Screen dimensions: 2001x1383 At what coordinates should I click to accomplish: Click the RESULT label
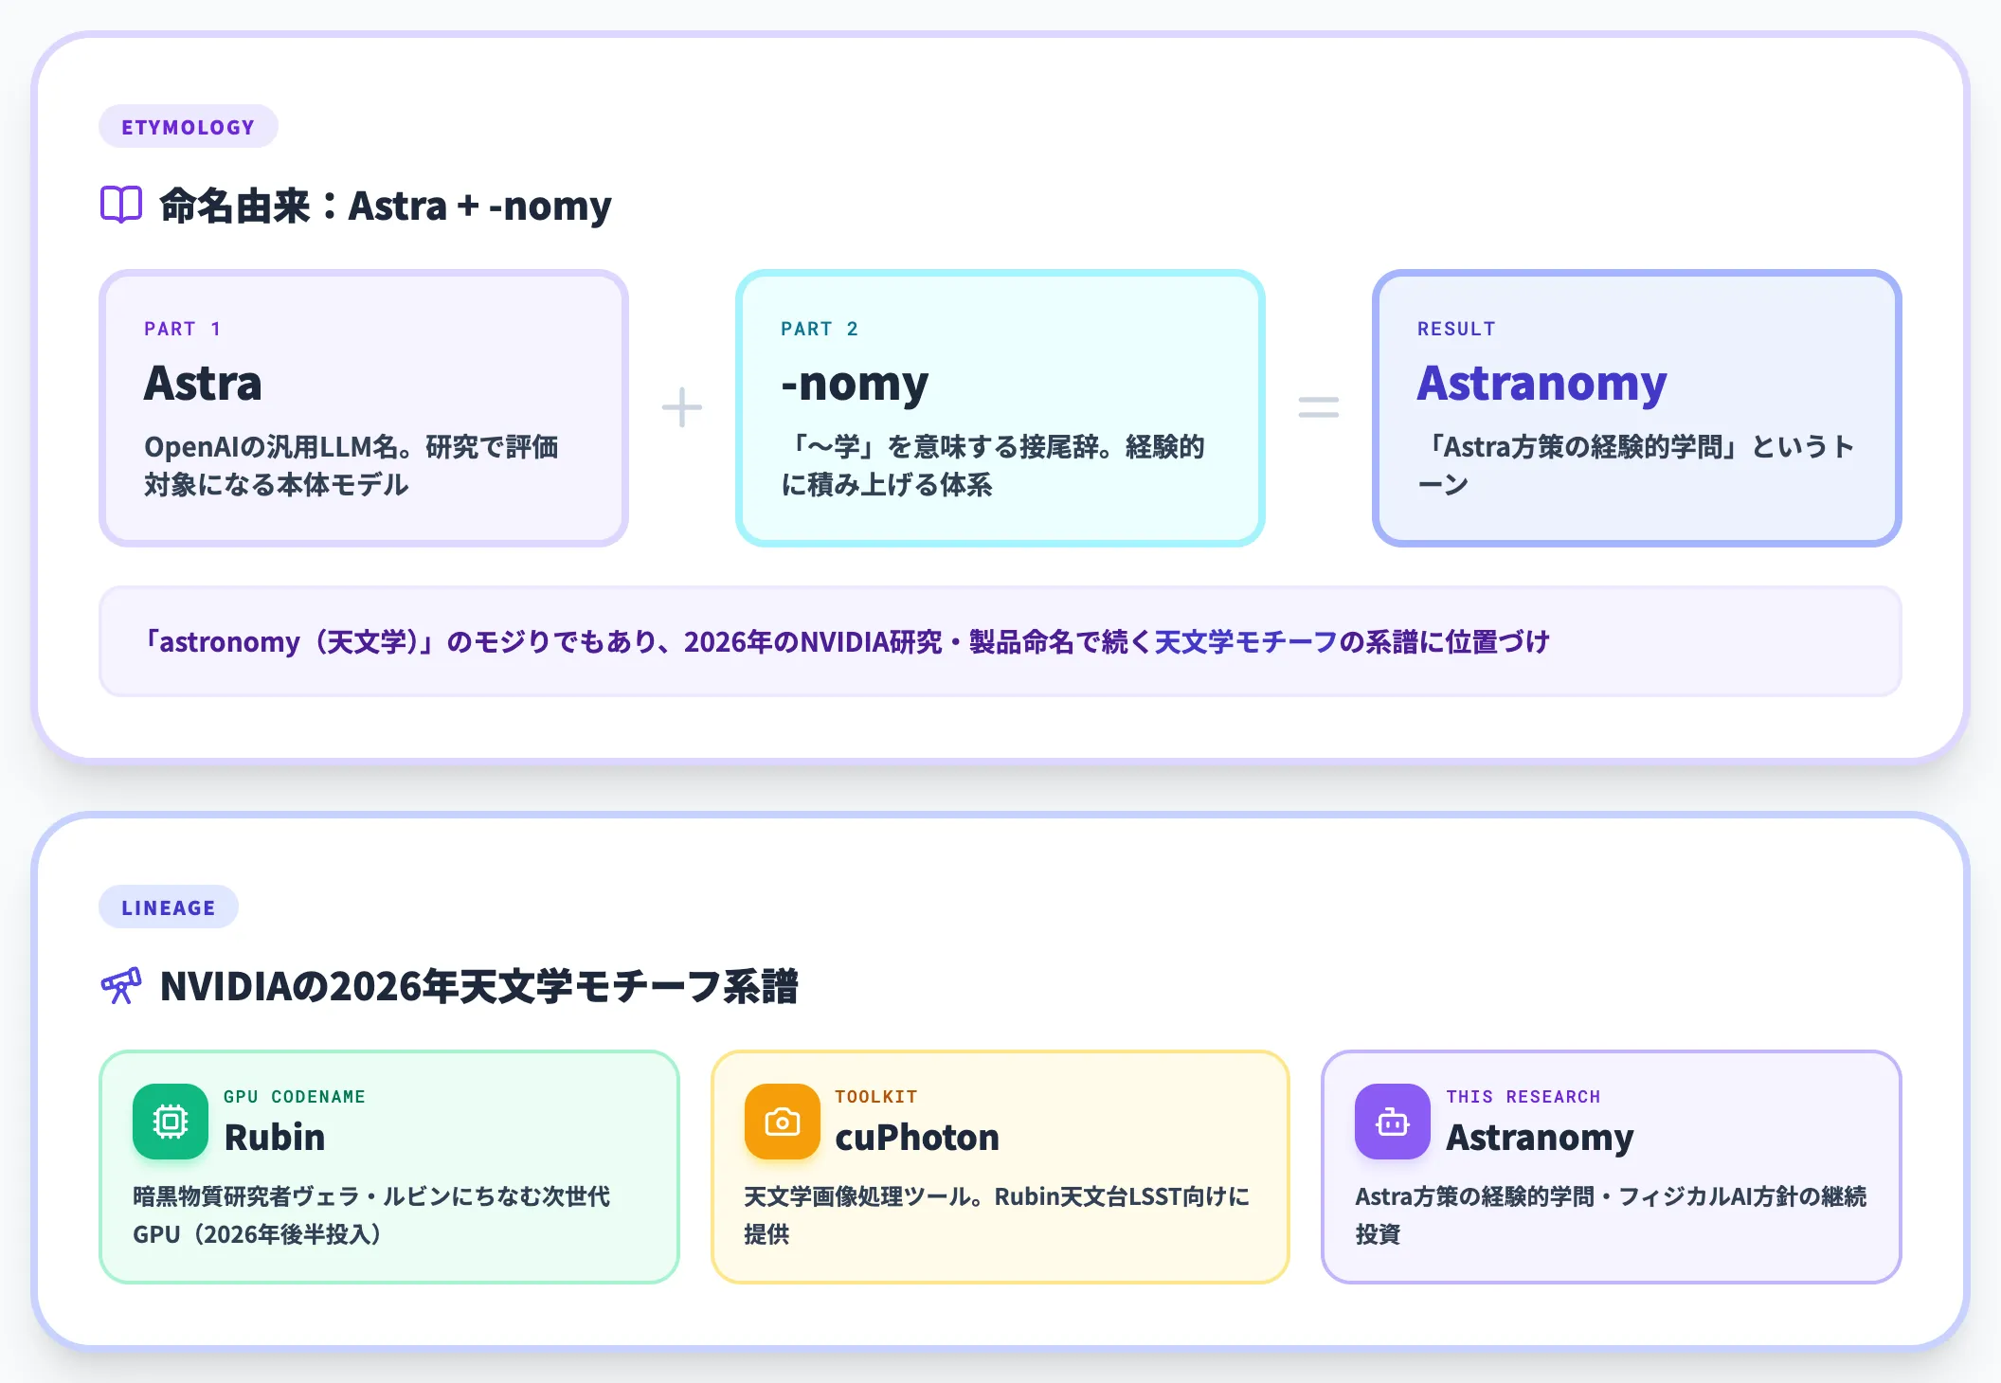(1456, 329)
